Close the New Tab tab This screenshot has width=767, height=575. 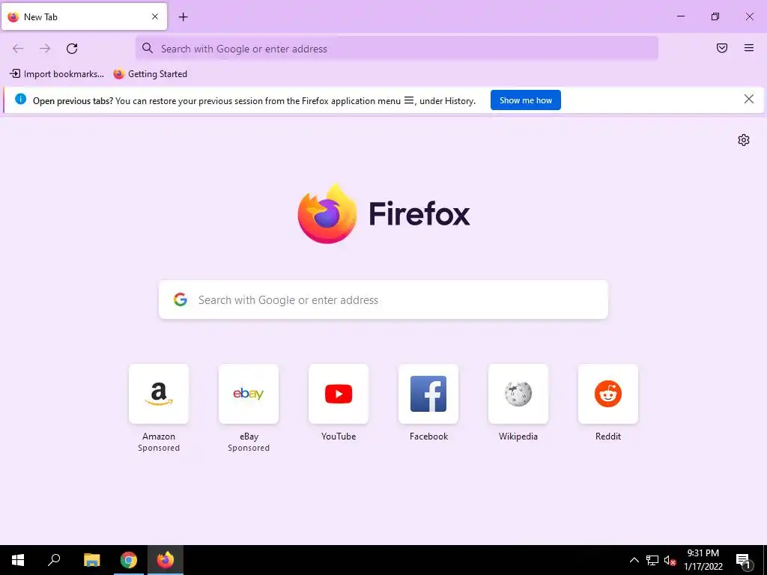point(155,16)
